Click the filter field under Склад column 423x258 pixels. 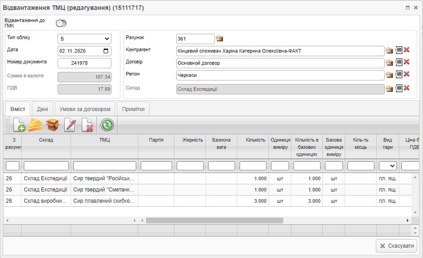pos(46,166)
